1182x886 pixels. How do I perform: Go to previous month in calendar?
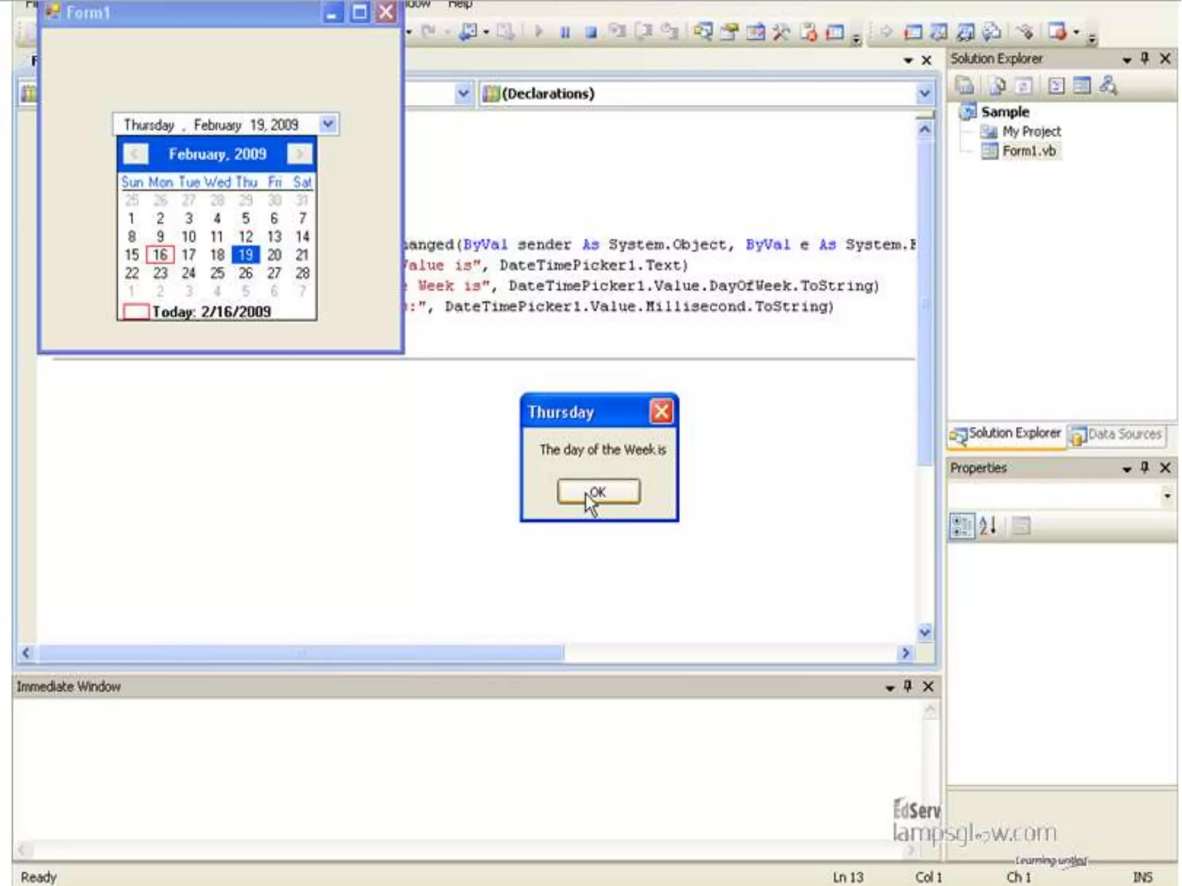point(135,154)
